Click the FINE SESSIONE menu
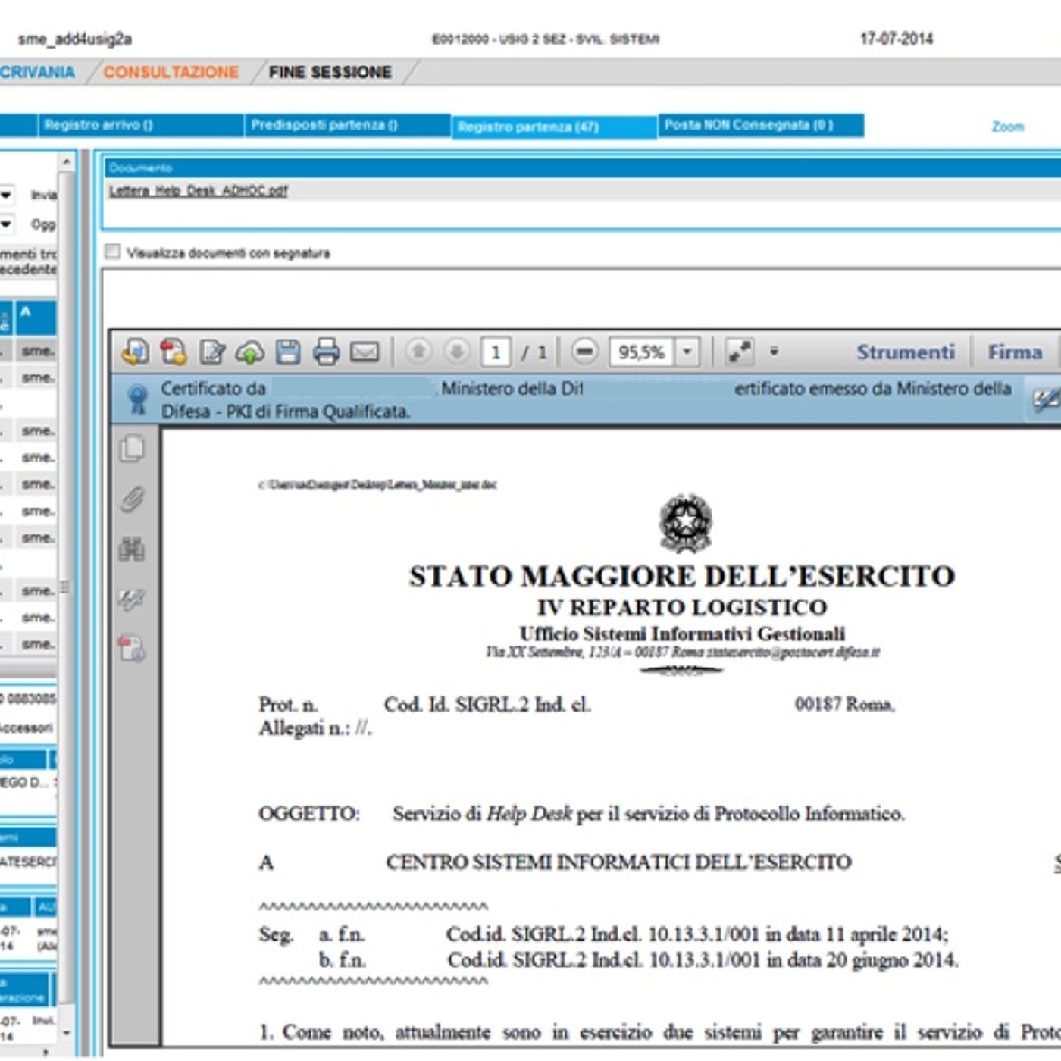1061x1061 pixels. [x=330, y=72]
